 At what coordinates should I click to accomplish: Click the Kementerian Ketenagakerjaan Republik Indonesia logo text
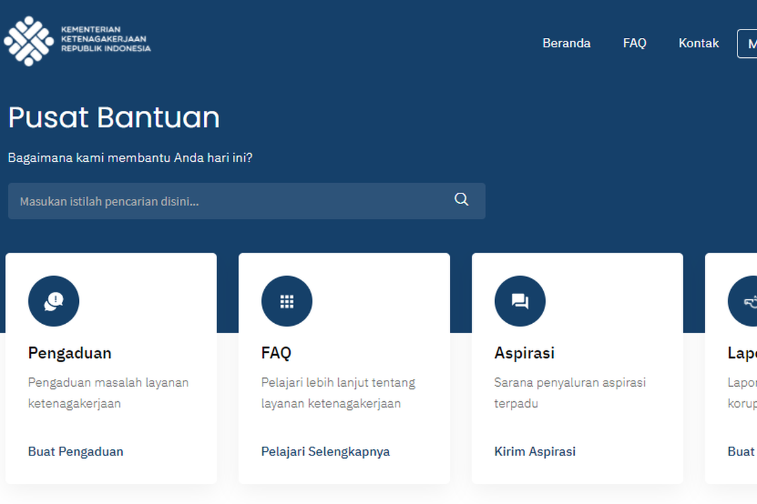tap(105, 39)
